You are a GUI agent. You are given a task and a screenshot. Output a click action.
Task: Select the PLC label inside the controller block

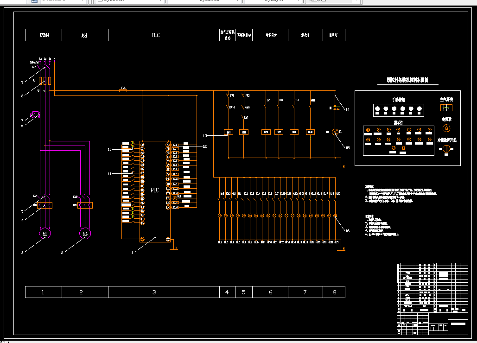pyautogui.click(x=154, y=190)
